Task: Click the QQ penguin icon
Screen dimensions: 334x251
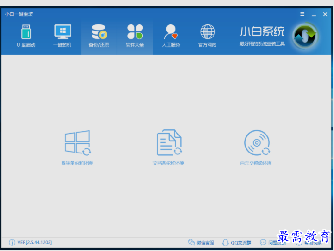Action: tap(225, 242)
